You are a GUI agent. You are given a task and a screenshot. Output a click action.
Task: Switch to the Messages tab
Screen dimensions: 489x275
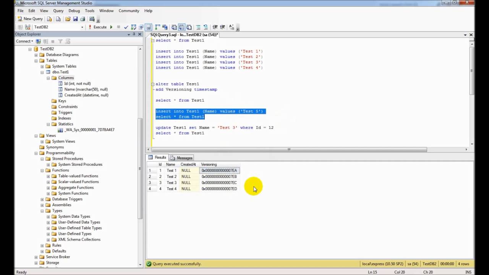pos(181,158)
